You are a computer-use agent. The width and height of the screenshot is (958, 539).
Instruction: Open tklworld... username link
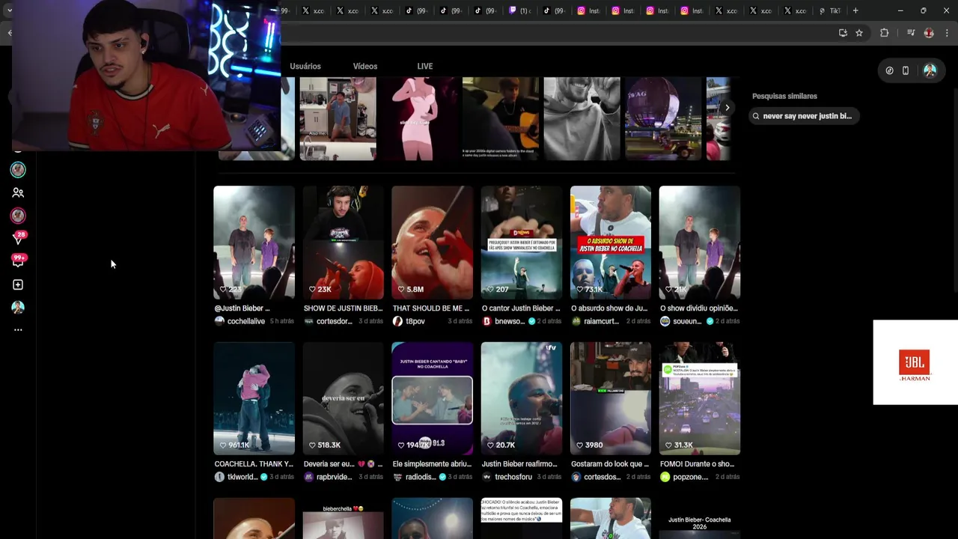click(242, 477)
